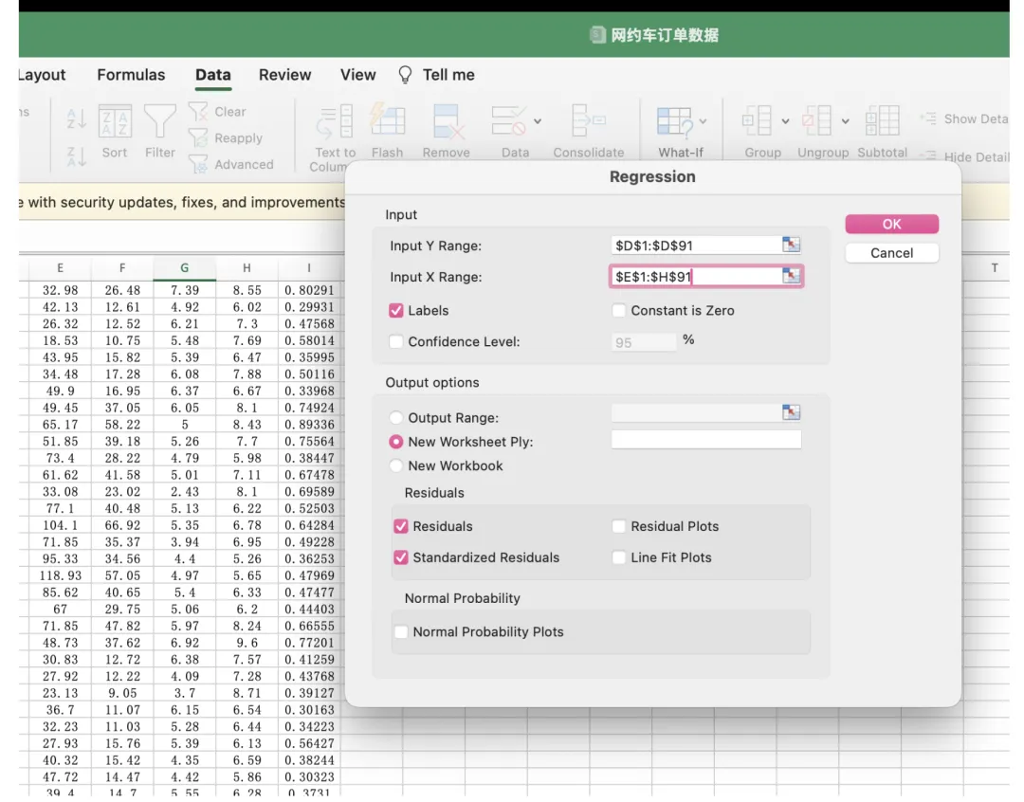1024x802 pixels.
Task: Click the Reapply filter icon
Action: [198, 137]
